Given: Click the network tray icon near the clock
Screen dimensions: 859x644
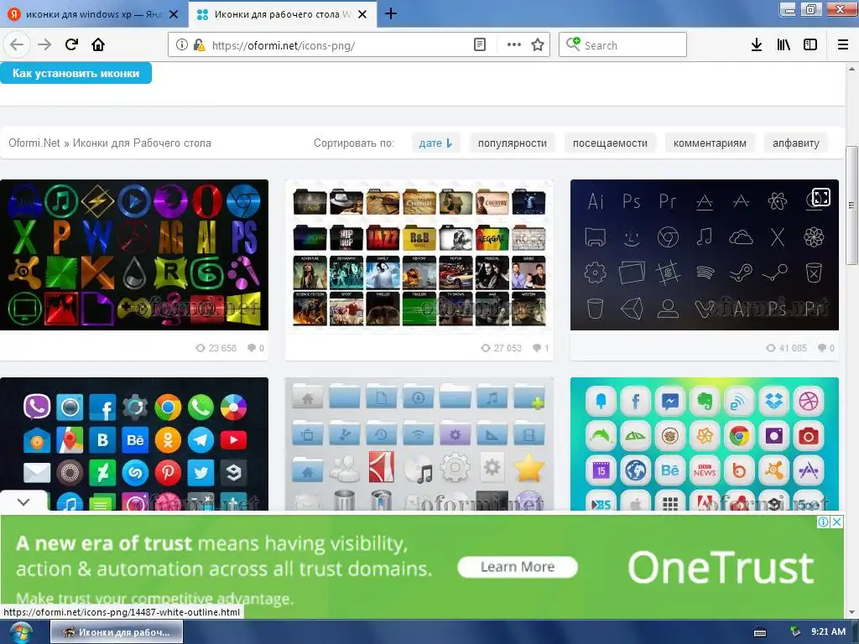Looking at the screenshot, I should pyautogui.click(x=795, y=632).
